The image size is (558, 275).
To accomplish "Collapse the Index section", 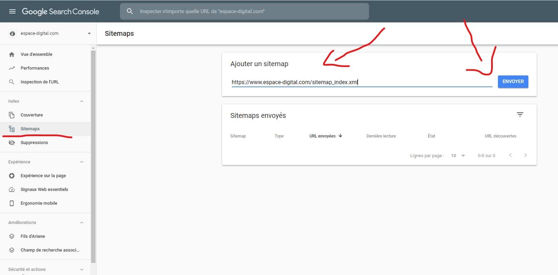I will (82, 101).
